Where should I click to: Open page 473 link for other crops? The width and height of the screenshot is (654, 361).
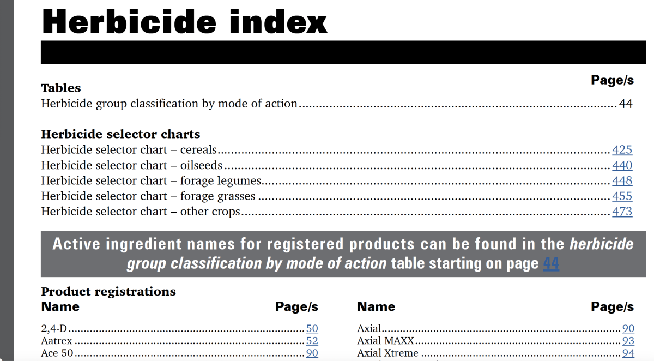click(622, 211)
